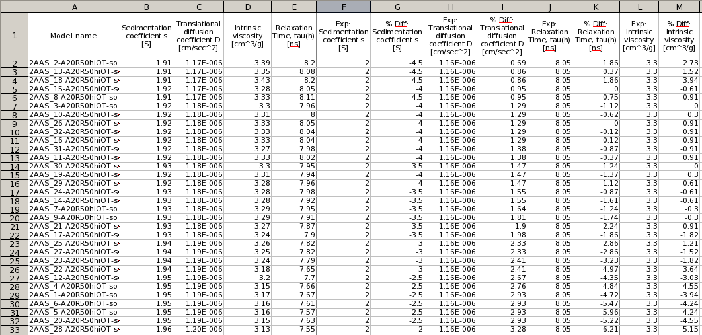Select % diff diffusion value 1.98
Viewport: 702px width, 335px height.
click(x=502, y=235)
